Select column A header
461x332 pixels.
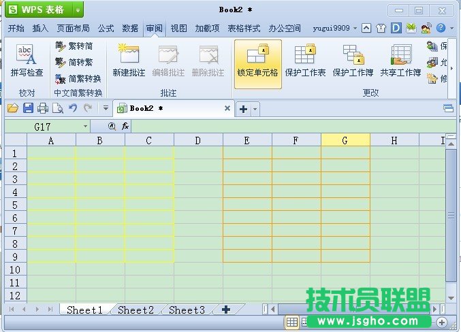(x=52, y=140)
